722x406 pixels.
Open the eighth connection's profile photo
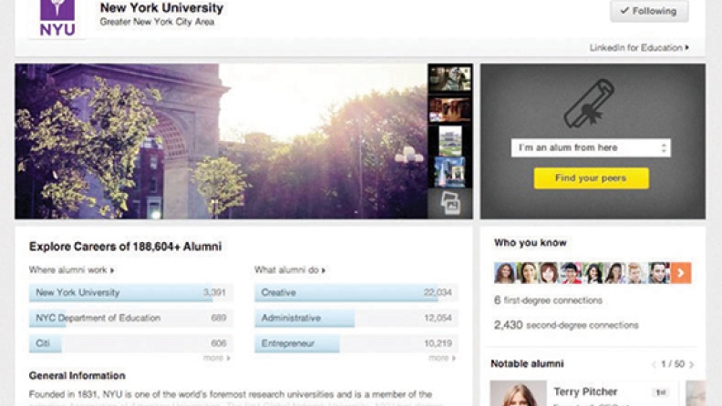coord(659,273)
